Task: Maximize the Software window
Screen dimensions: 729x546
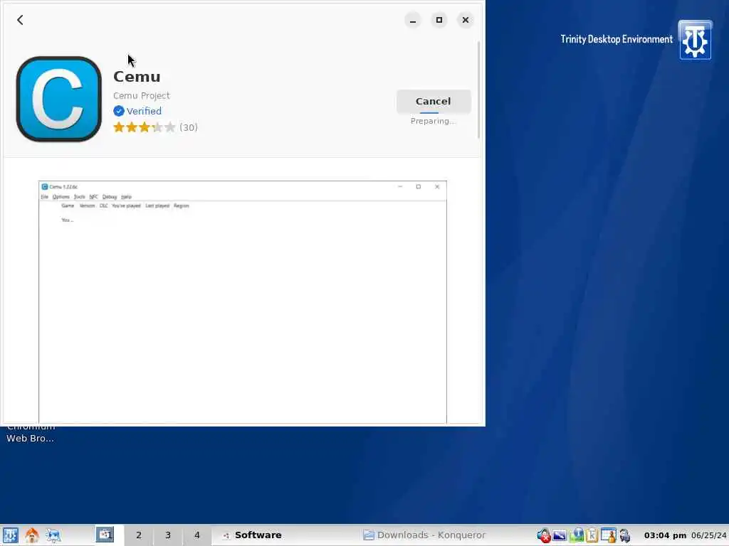Action: click(x=439, y=20)
